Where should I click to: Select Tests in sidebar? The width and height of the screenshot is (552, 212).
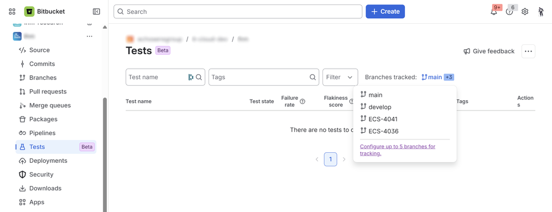click(56, 147)
